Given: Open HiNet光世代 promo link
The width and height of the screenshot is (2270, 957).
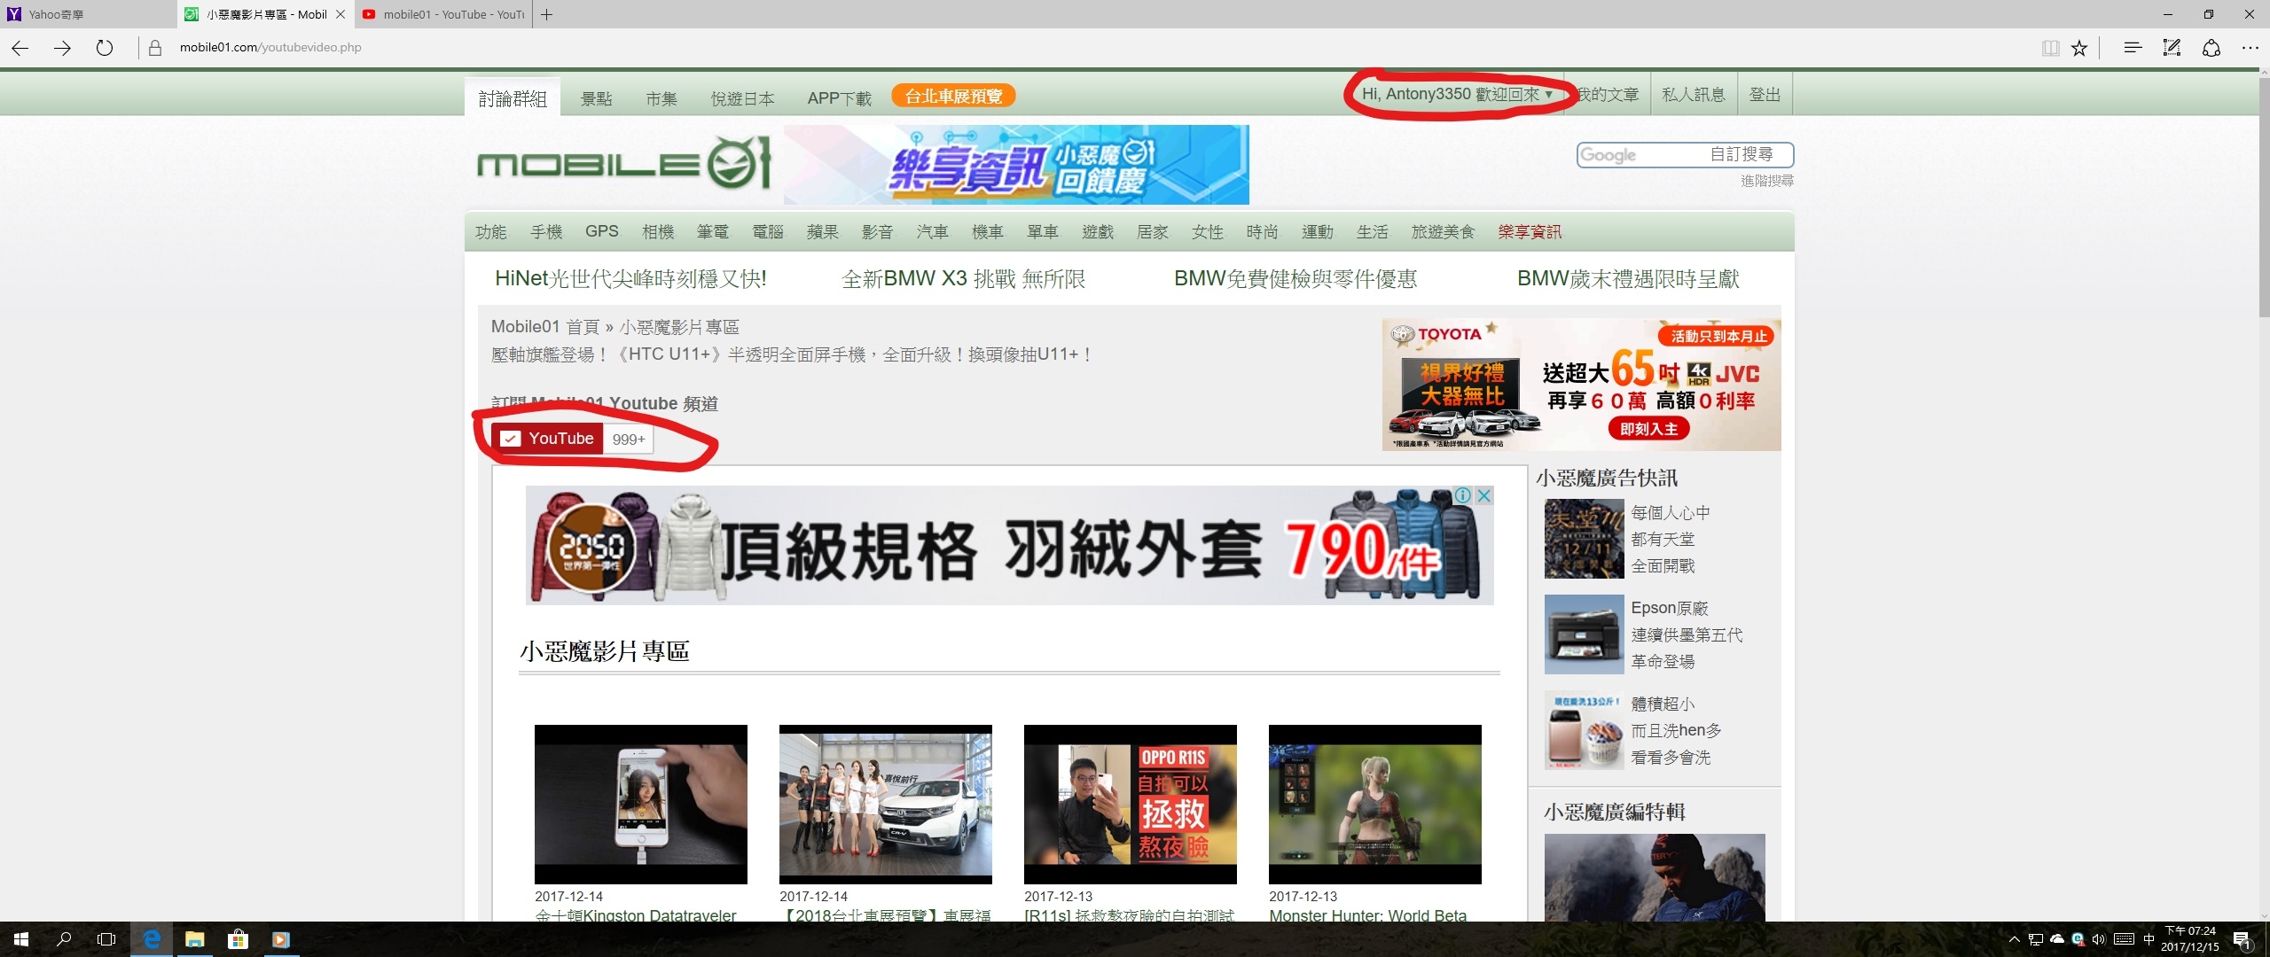Looking at the screenshot, I should [x=630, y=279].
